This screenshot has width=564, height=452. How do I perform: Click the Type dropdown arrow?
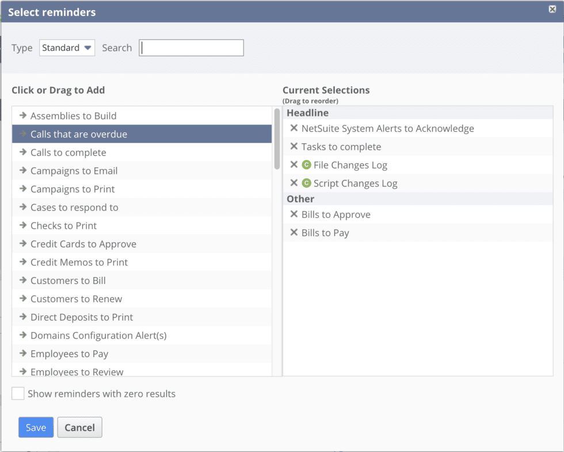[x=88, y=48]
